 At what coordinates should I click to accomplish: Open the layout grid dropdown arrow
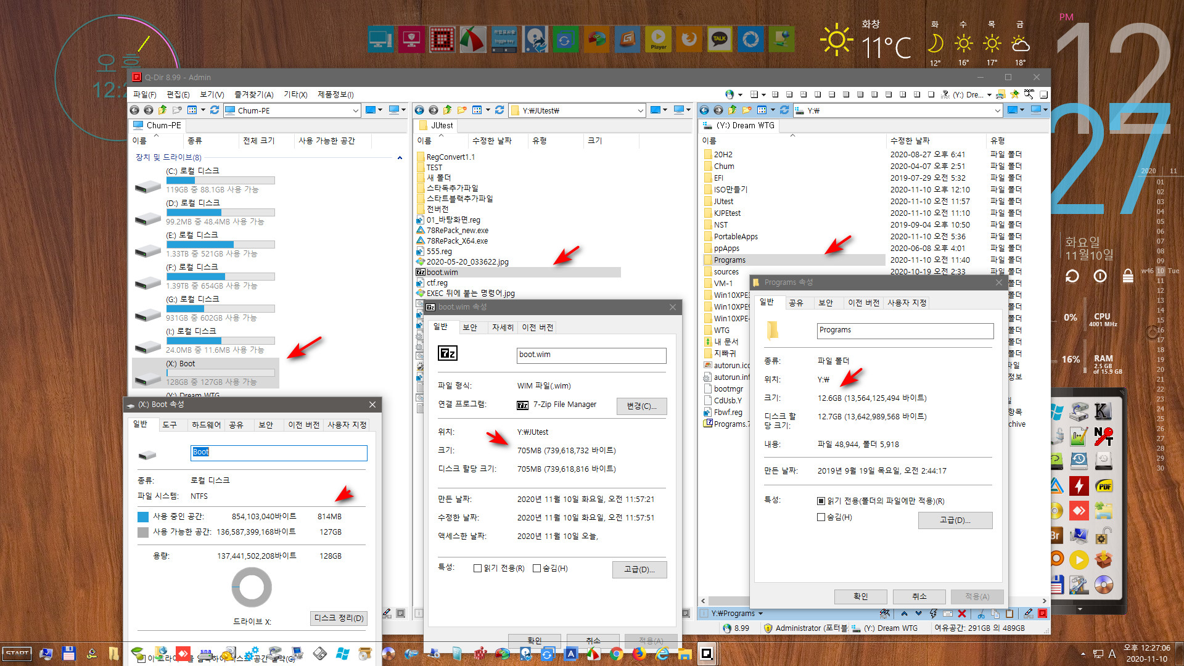click(763, 94)
